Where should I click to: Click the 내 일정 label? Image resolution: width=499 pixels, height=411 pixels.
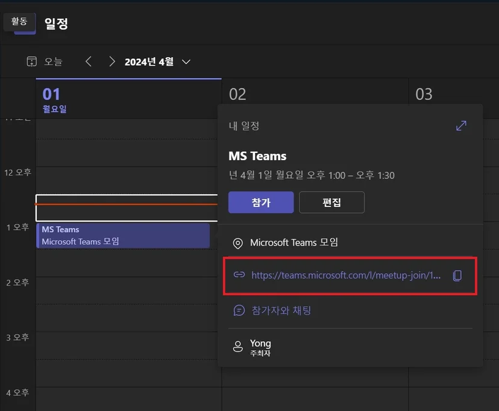tap(244, 126)
